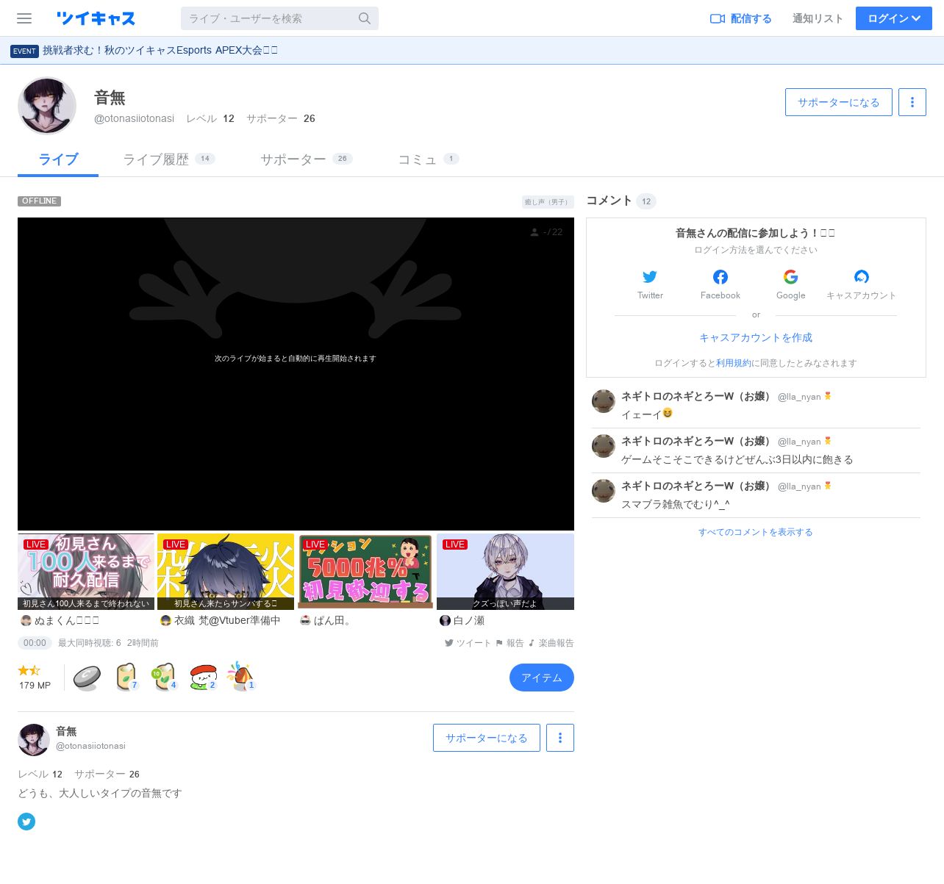Click commenter avatar beside スマブラ雑魚 comment

click(x=604, y=491)
